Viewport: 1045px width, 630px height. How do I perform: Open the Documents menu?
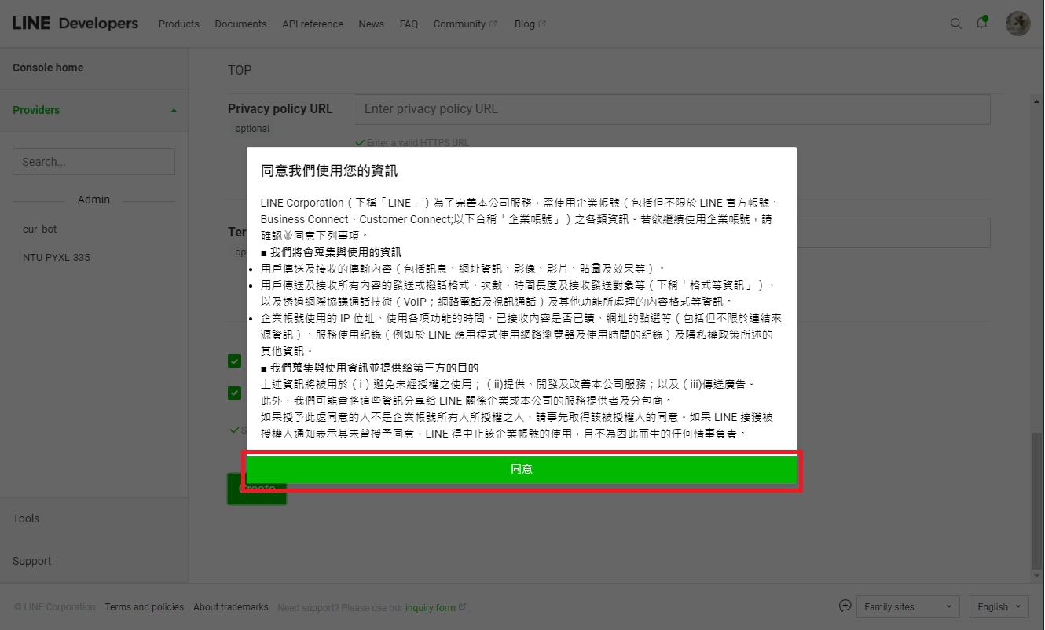(240, 24)
